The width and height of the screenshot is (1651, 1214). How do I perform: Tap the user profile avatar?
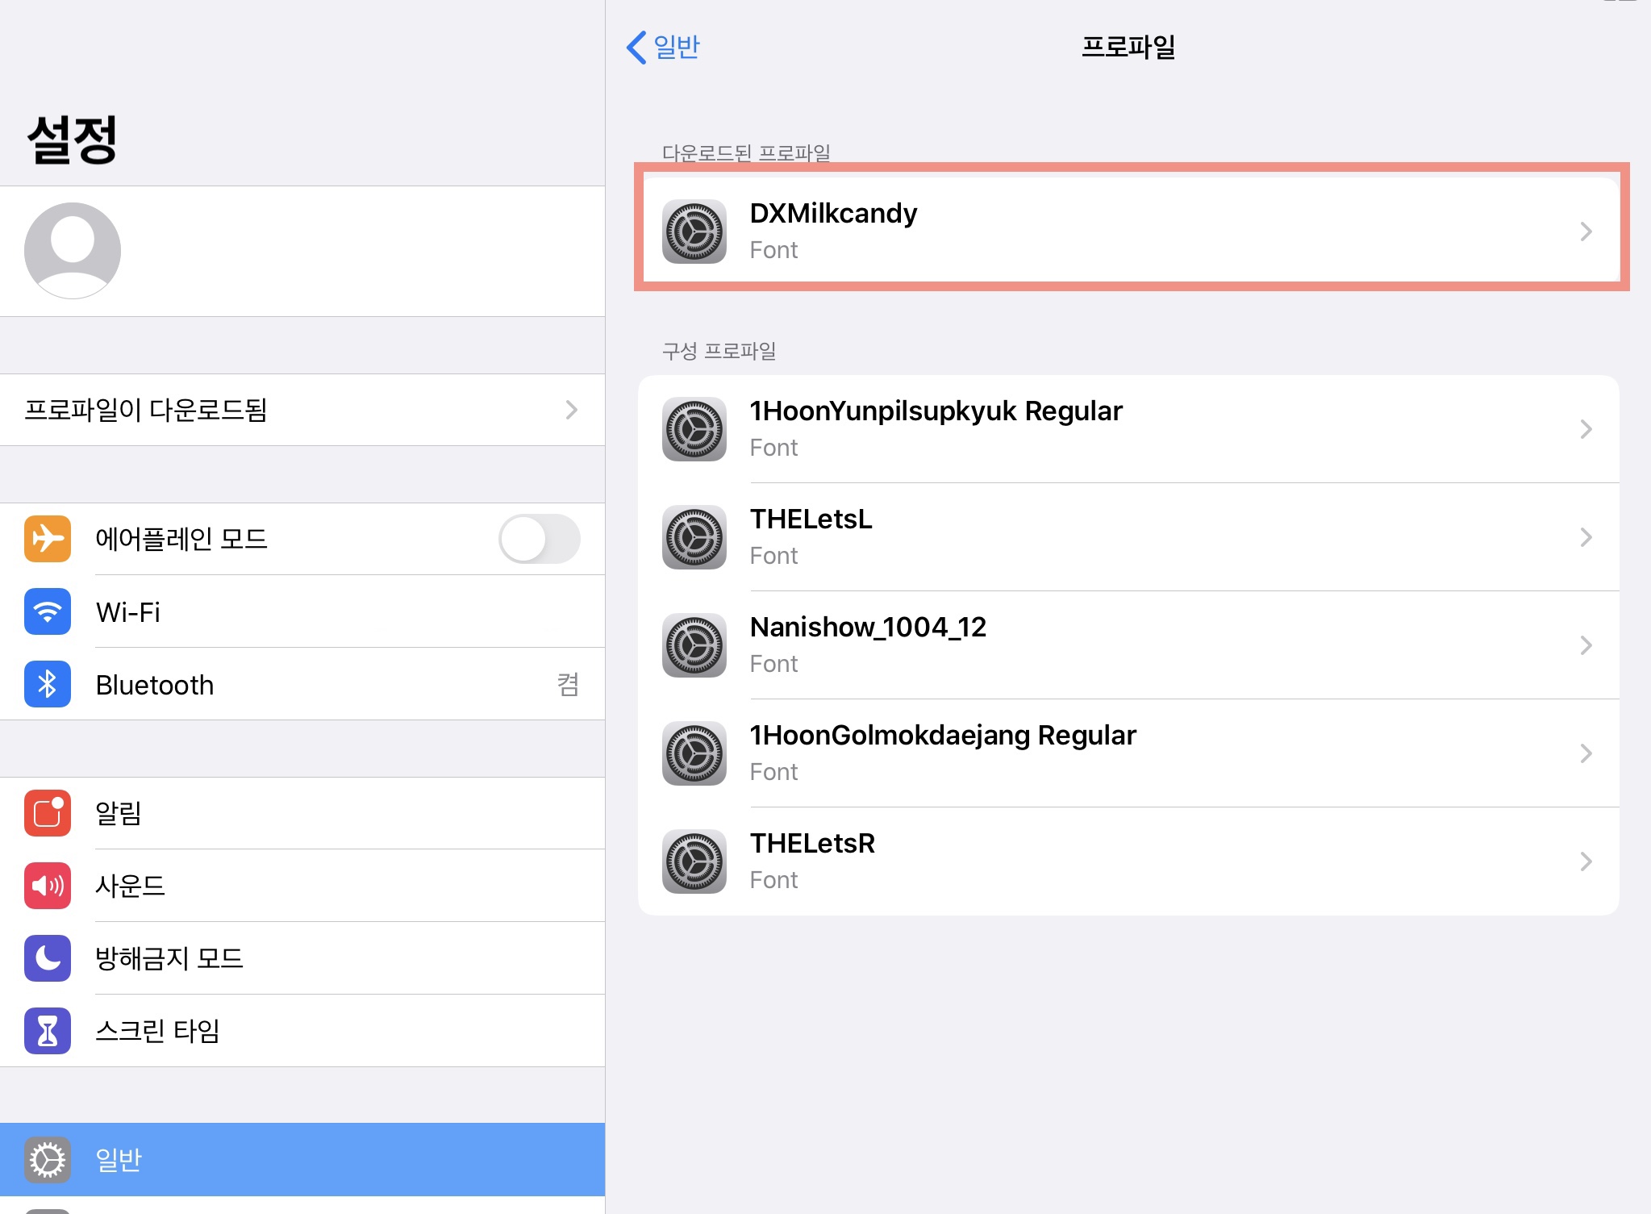tap(73, 251)
